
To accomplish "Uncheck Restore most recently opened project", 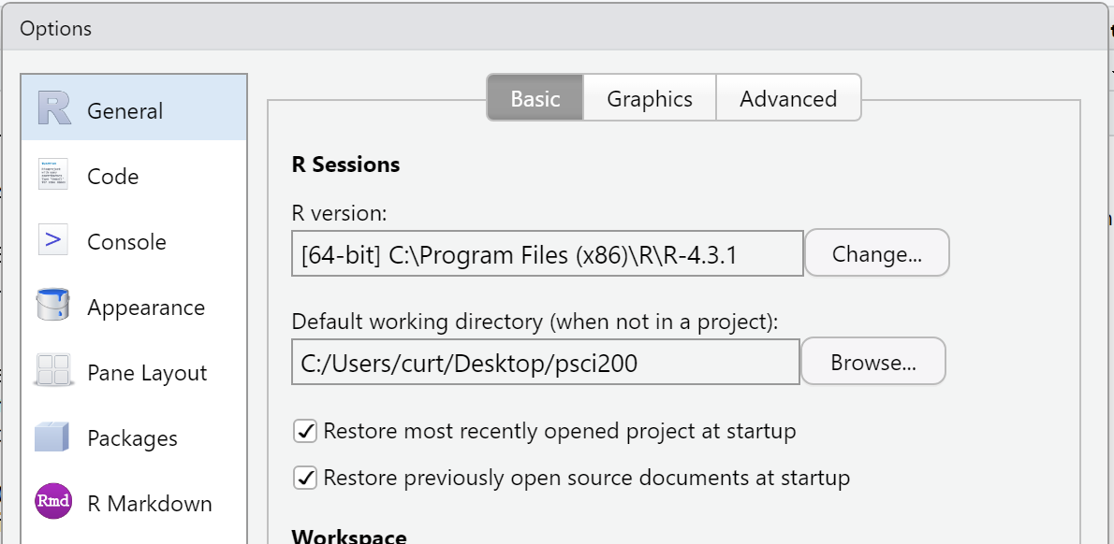I will coord(305,431).
